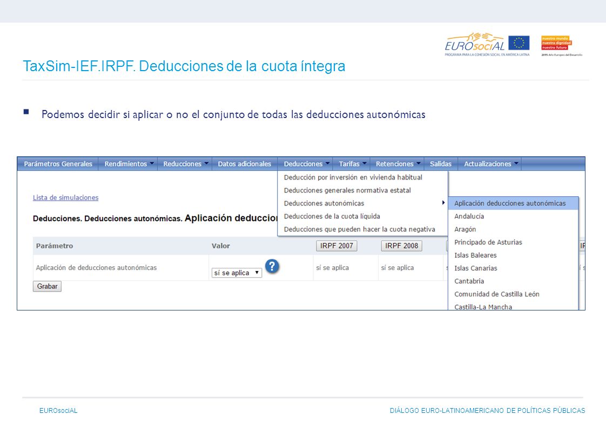This screenshot has width=606, height=428.
Task: Open the Datos adicionales menu item
Action: pos(244,164)
